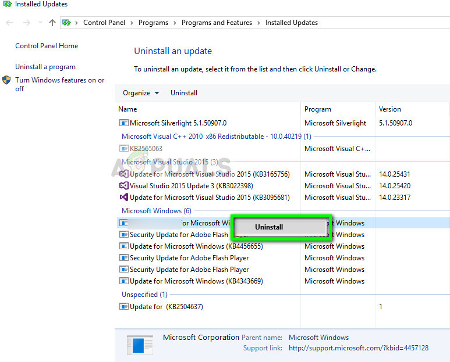Open the Organize dropdown menu
Image resolution: width=450 pixels, height=362 pixels.
[x=141, y=93]
